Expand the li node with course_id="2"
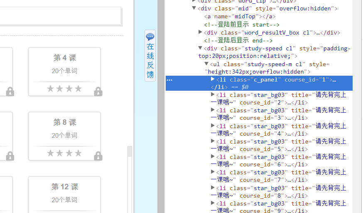The height and width of the screenshot is (213, 363). coord(213,94)
